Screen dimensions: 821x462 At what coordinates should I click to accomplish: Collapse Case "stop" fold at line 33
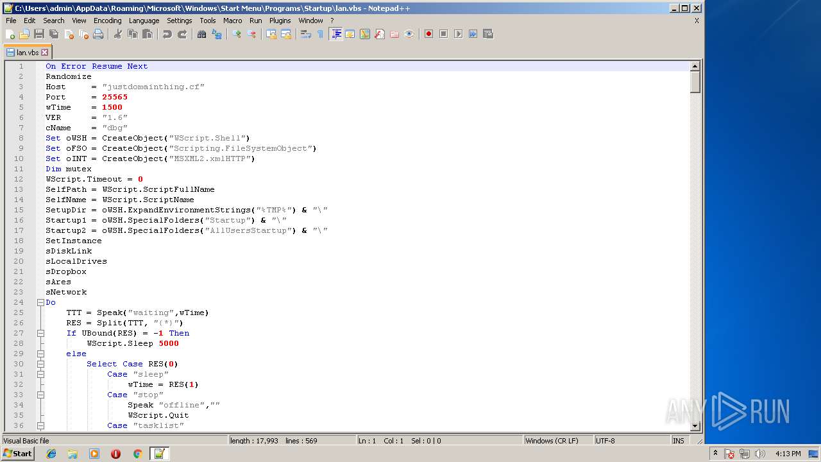click(40, 395)
